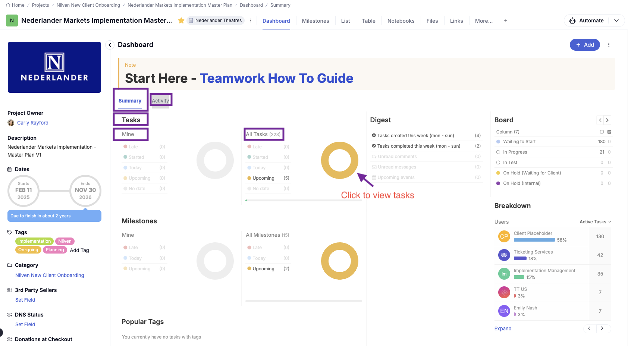Screen dimensions: 628x346
Task: Select the Summary sub-tab
Action: click(x=130, y=101)
